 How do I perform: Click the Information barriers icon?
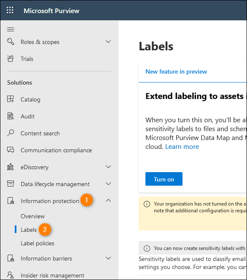pos(11,258)
